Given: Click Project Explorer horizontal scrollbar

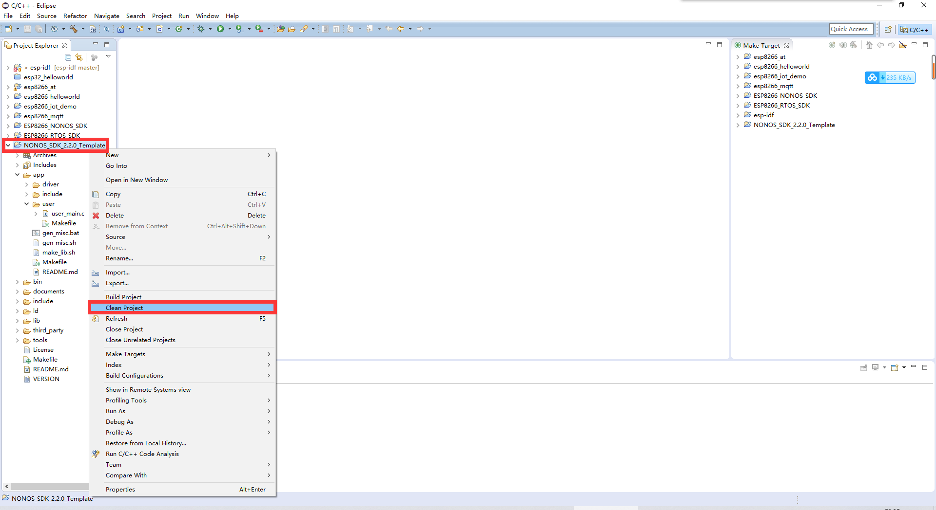Looking at the screenshot, I should pyautogui.click(x=50, y=486).
